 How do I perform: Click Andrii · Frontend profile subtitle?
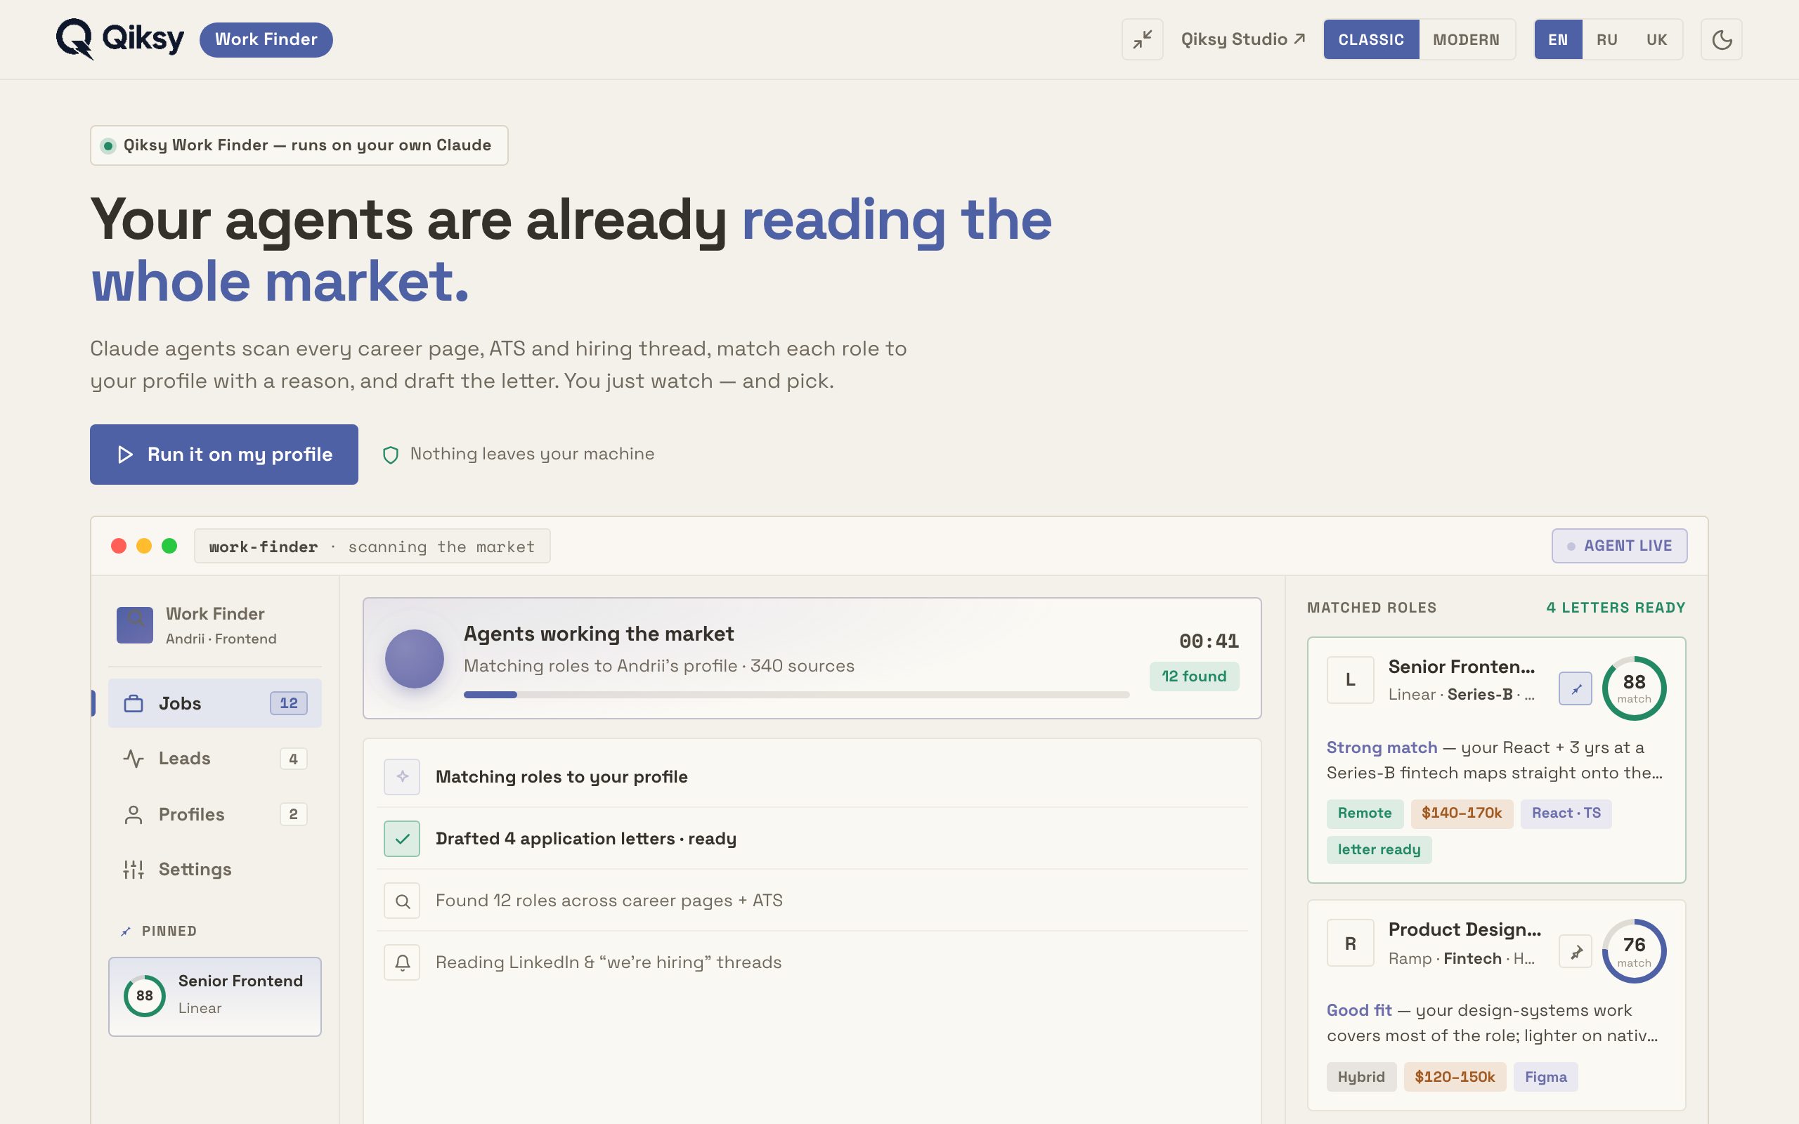pyautogui.click(x=221, y=639)
